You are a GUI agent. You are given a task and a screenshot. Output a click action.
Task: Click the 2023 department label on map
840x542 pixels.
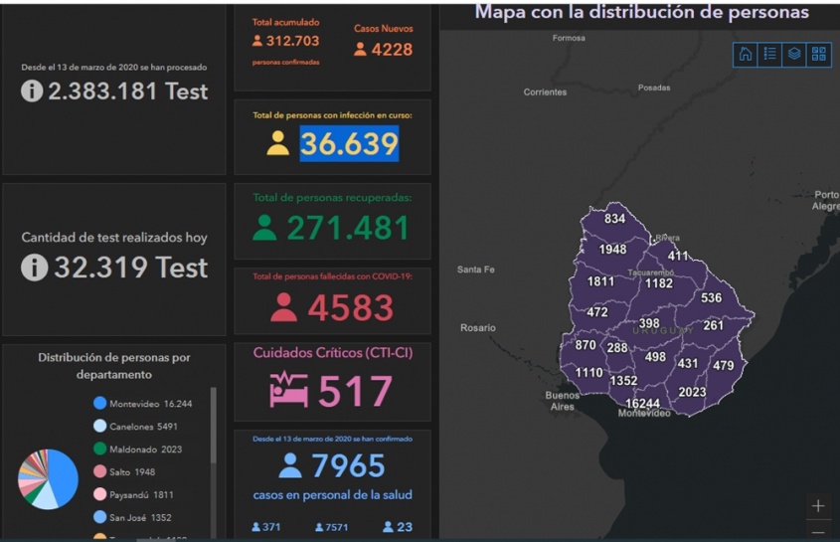(692, 392)
